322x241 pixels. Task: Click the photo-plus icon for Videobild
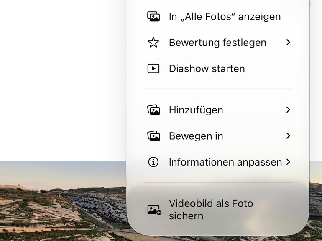click(x=154, y=210)
